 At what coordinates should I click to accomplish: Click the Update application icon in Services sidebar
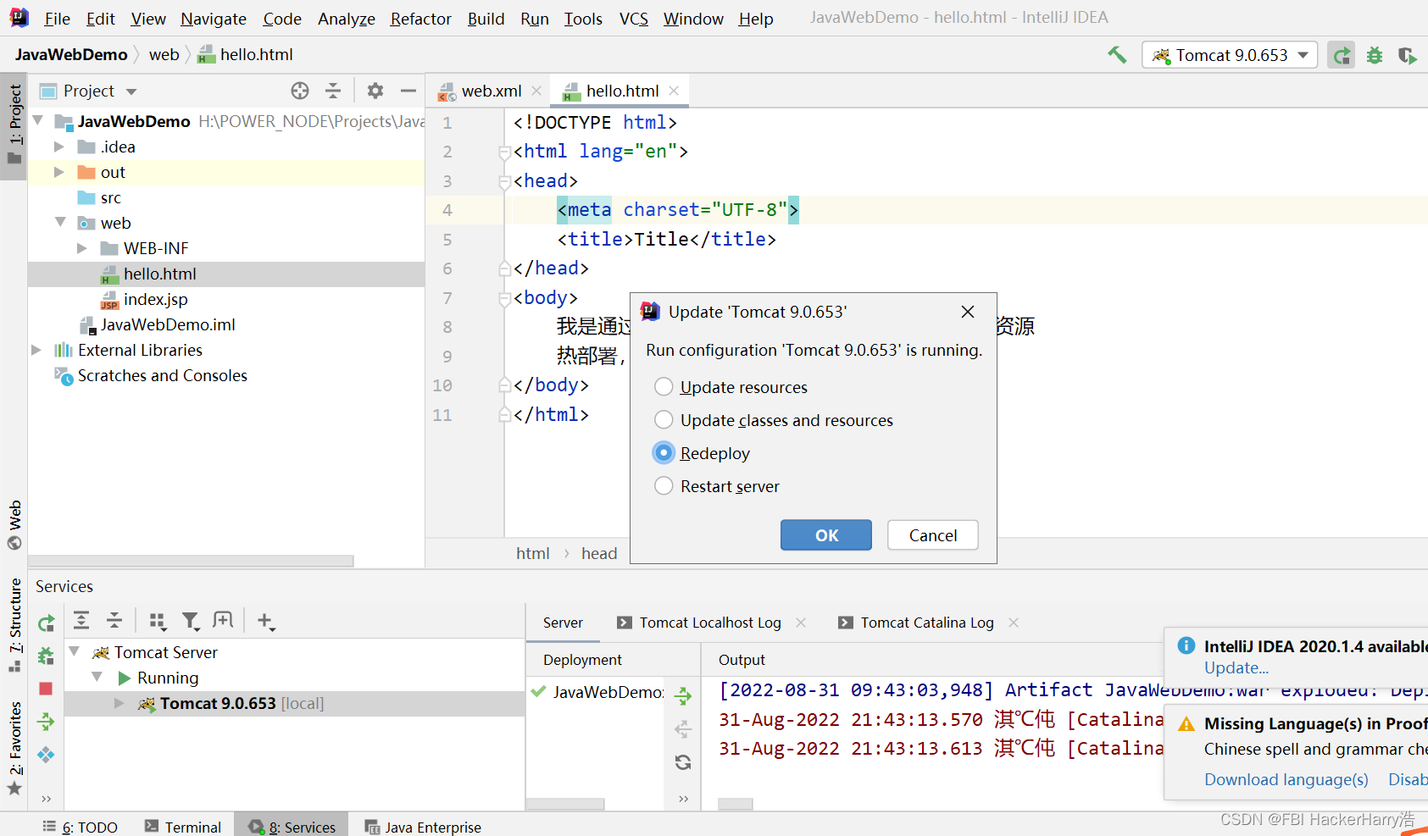(x=46, y=755)
